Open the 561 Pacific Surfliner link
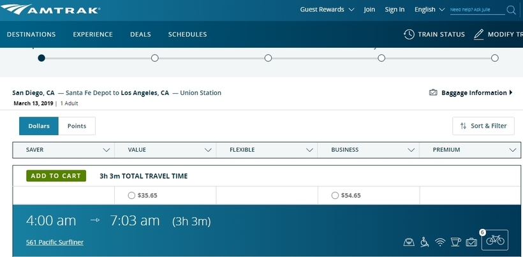The width and height of the screenshot is (523, 257). (x=55, y=242)
